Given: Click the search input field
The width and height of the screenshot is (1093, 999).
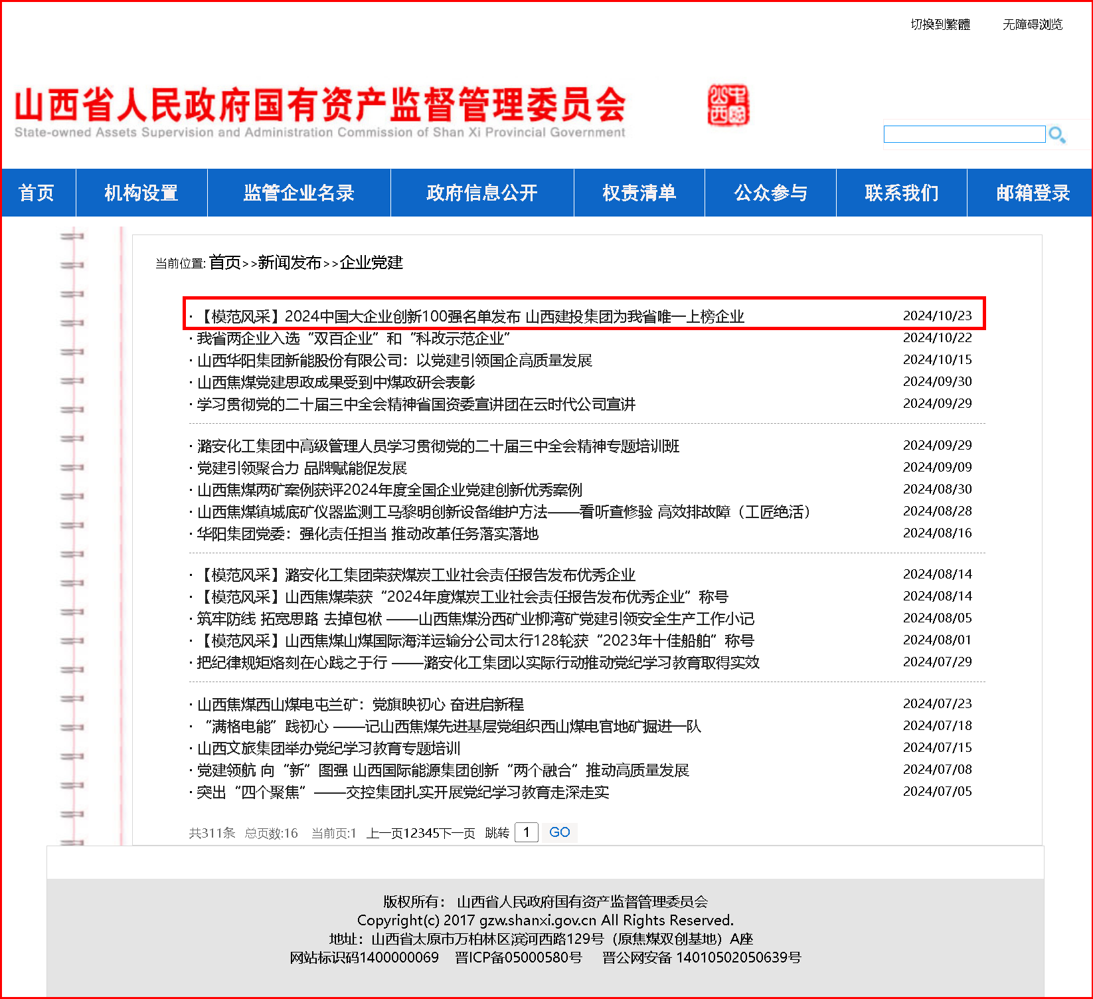Looking at the screenshot, I should coord(964,134).
